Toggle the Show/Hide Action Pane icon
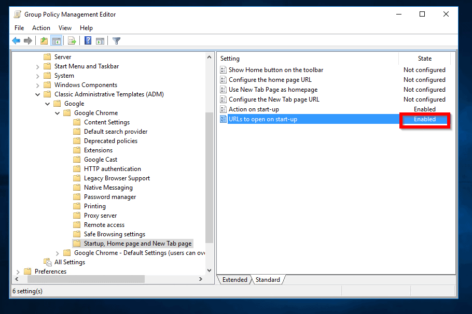 pos(100,41)
